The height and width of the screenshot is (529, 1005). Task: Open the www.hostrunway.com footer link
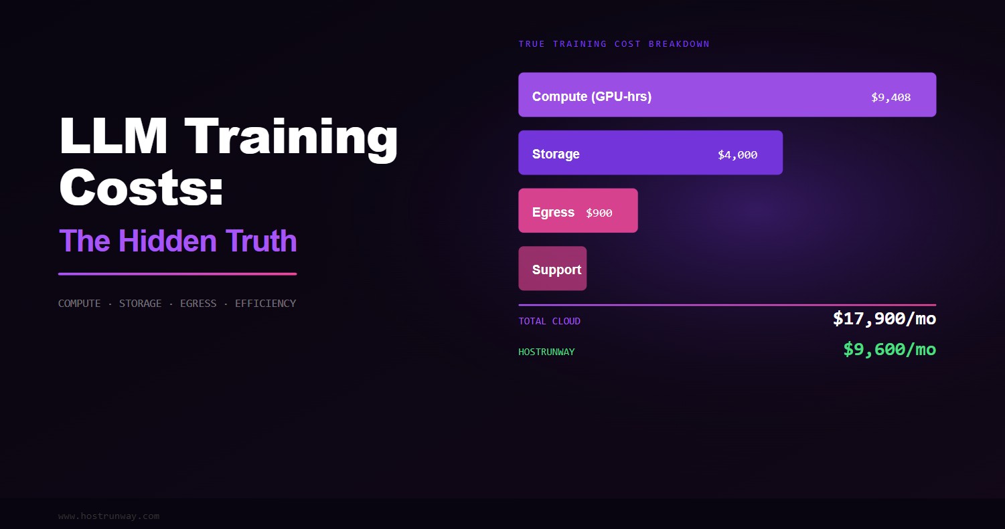point(109,516)
